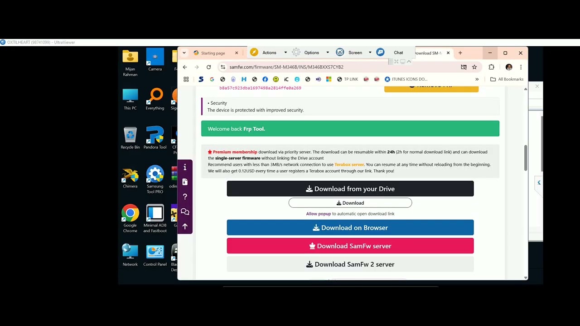
Task: Open the TP LINK bookmark
Action: (x=348, y=79)
